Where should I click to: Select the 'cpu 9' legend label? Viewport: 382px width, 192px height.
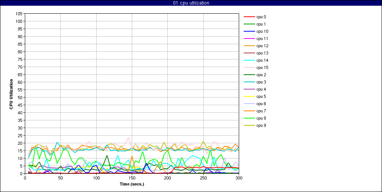click(x=261, y=126)
